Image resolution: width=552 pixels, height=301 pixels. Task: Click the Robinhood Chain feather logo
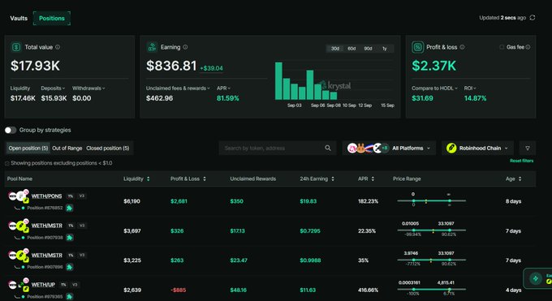coord(451,148)
